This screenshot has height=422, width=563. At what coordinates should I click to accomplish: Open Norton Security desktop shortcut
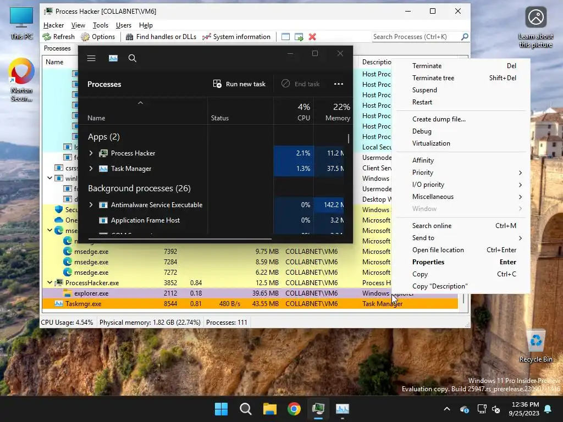[21, 80]
